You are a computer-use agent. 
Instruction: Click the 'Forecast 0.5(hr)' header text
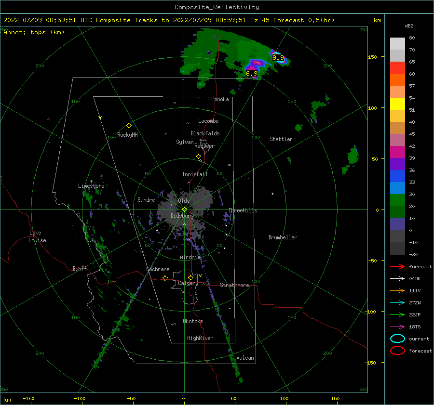click(x=304, y=20)
